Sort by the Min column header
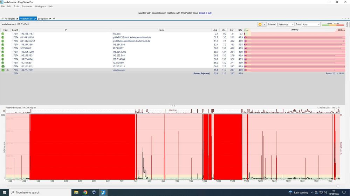 coord(224,30)
